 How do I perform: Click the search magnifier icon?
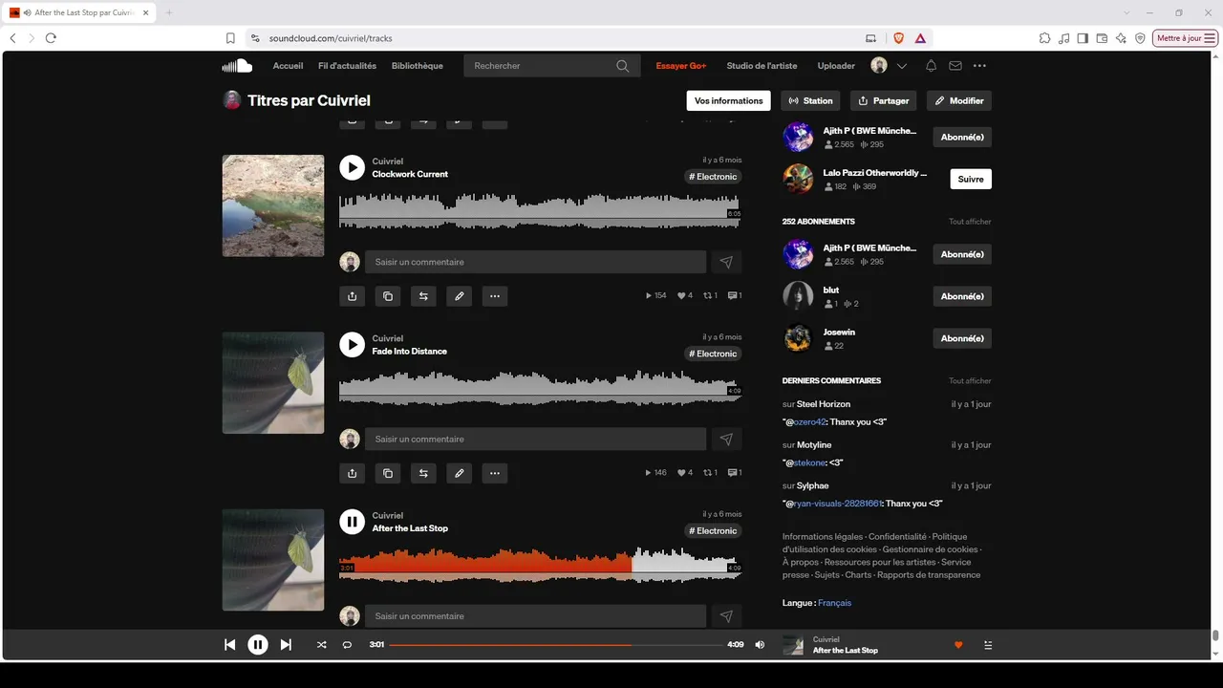623,66
